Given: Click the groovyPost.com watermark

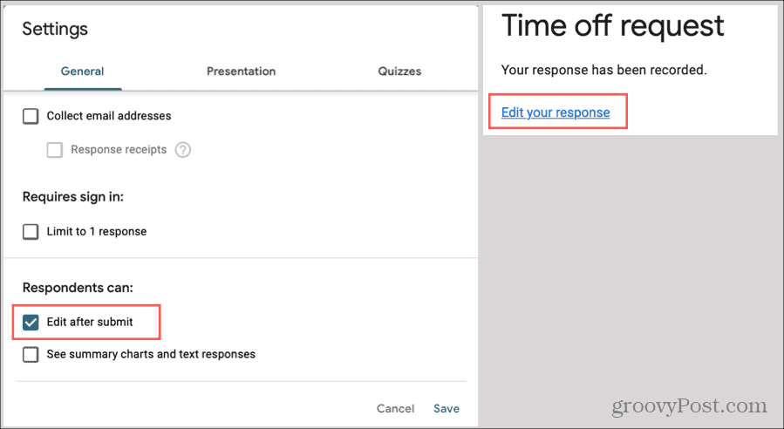Looking at the screenshot, I should point(689,406).
